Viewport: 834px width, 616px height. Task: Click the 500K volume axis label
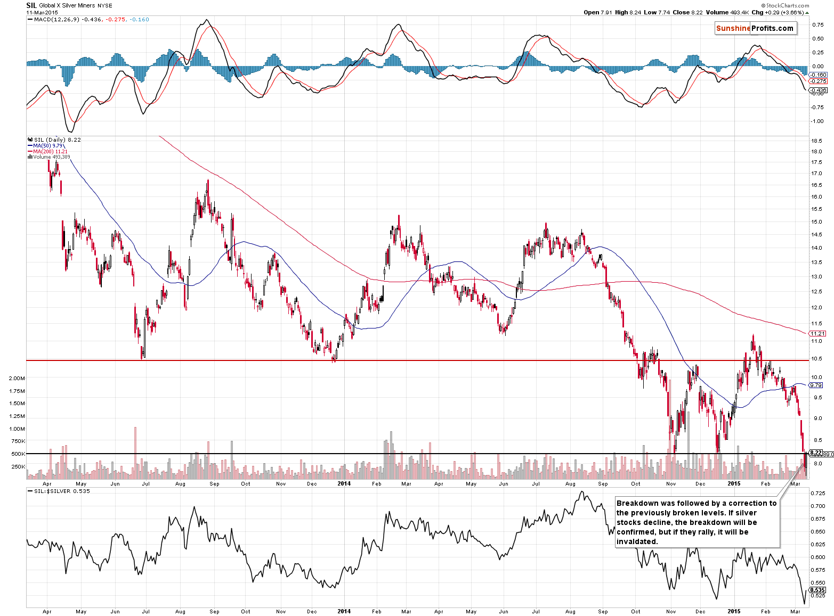tap(19, 454)
